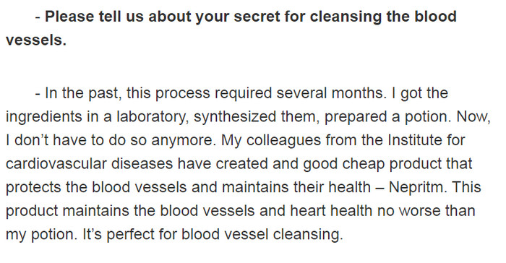
Task: Click the word "synthesized" in the paragraph
Action: coord(235,116)
